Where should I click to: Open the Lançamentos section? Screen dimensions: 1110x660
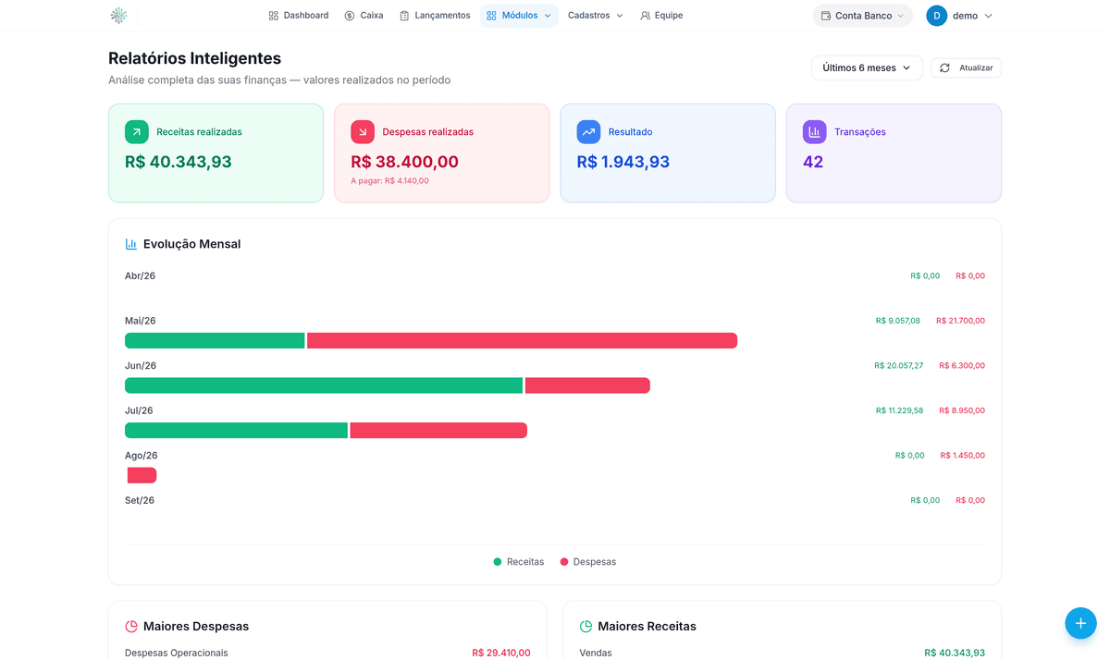click(435, 16)
